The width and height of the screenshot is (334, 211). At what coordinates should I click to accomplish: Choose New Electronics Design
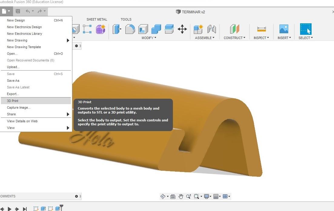pyautogui.click(x=36, y=27)
